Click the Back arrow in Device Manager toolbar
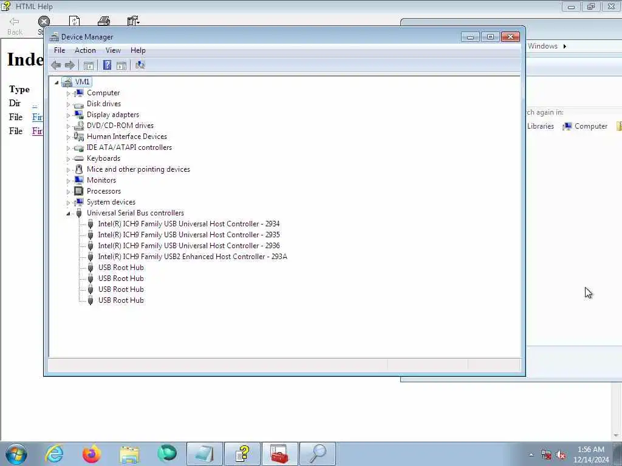The image size is (622, 466). (56, 66)
